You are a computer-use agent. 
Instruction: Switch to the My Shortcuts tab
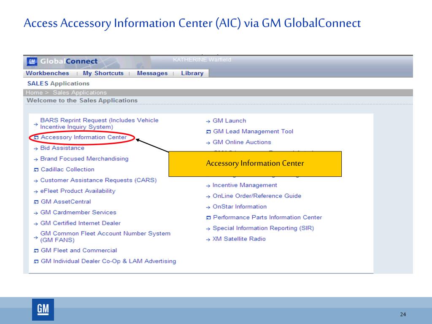click(103, 73)
